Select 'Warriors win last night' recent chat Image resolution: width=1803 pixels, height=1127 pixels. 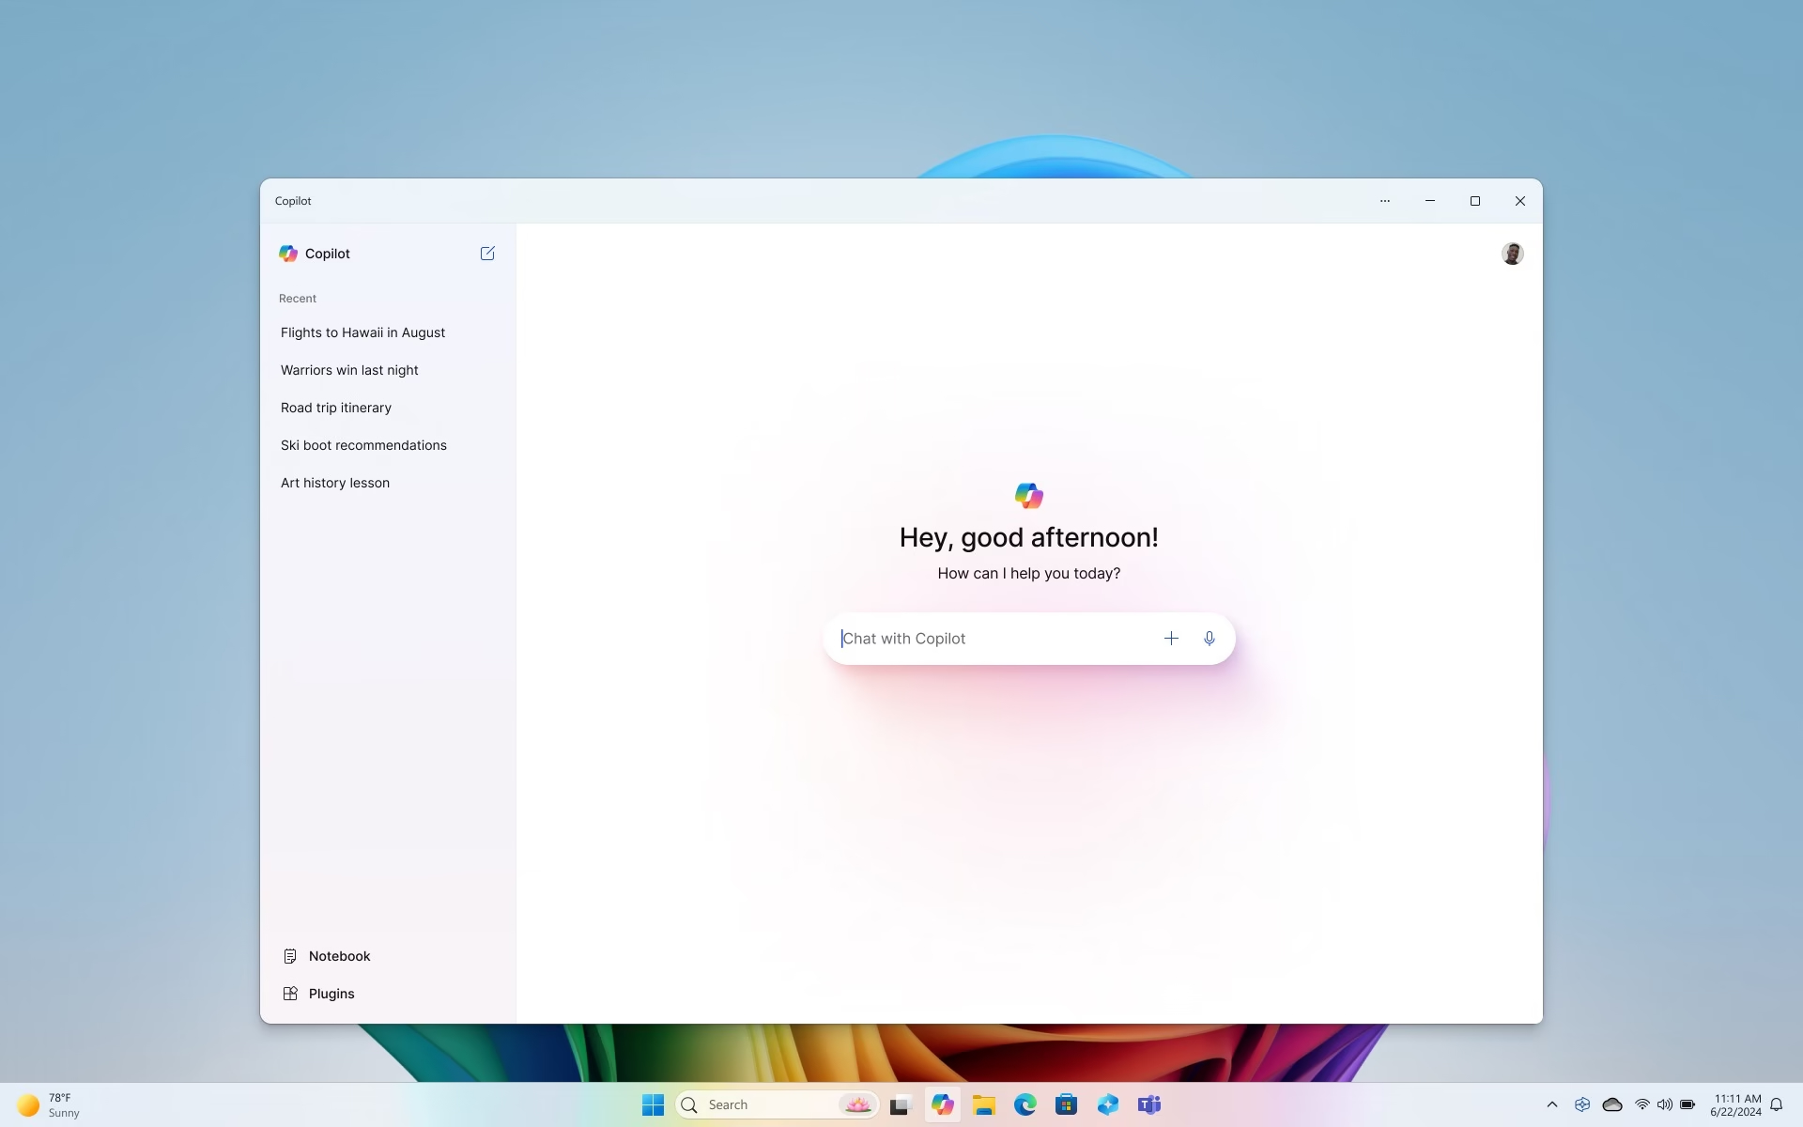[x=349, y=370]
